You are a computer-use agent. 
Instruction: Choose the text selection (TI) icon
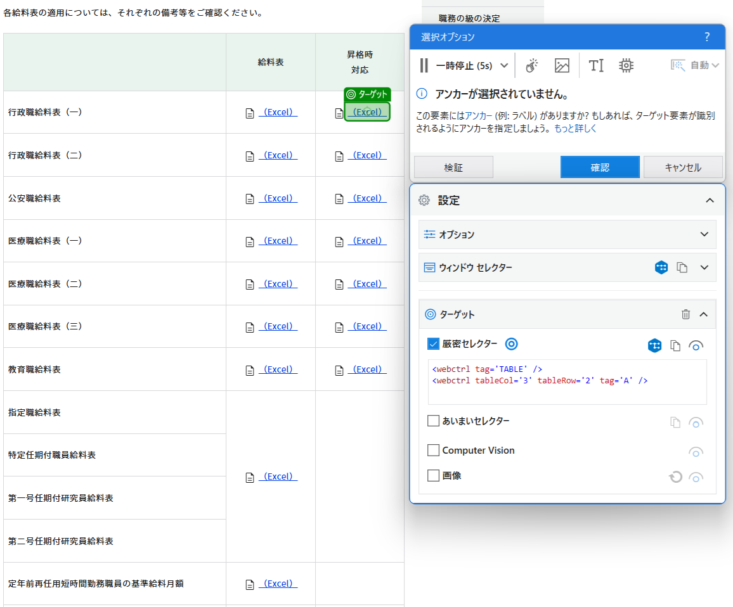click(596, 65)
